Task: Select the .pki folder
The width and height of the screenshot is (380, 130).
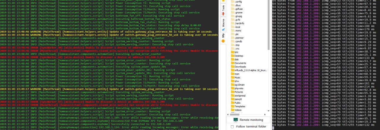Action: [x=235, y=34]
